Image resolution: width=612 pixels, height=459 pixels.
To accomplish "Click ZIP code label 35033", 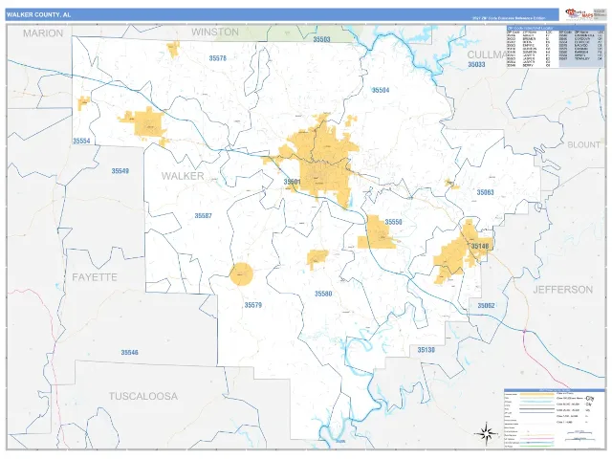I will 476,64.
